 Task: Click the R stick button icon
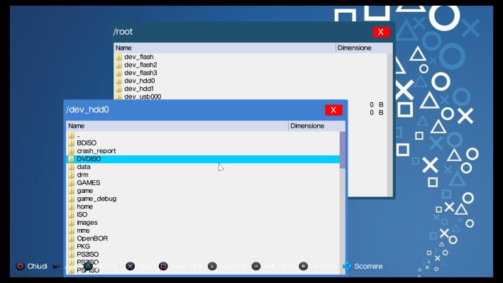tap(303, 266)
